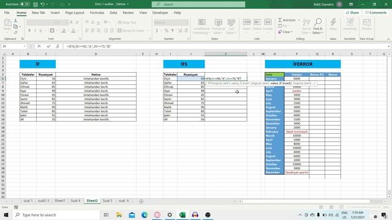Switch to the Formulas tab

click(x=97, y=12)
